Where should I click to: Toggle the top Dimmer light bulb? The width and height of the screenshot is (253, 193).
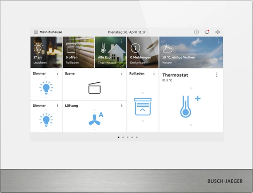point(46,87)
